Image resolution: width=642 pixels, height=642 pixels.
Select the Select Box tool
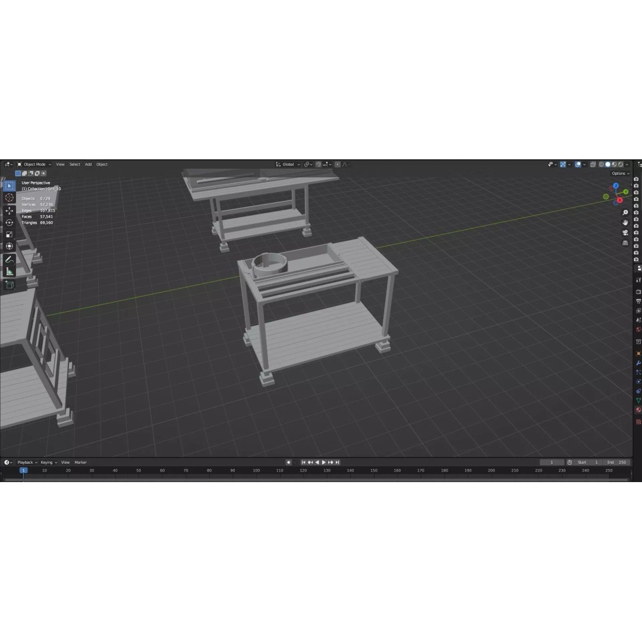pyautogui.click(x=10, y=186)
